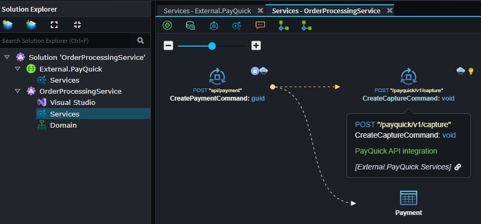Click the second blue-green hierarchy diagram icon
Image resolution: width=481 pixels, height=224 pixels.
pyautogui.click(x=306, y=25)
